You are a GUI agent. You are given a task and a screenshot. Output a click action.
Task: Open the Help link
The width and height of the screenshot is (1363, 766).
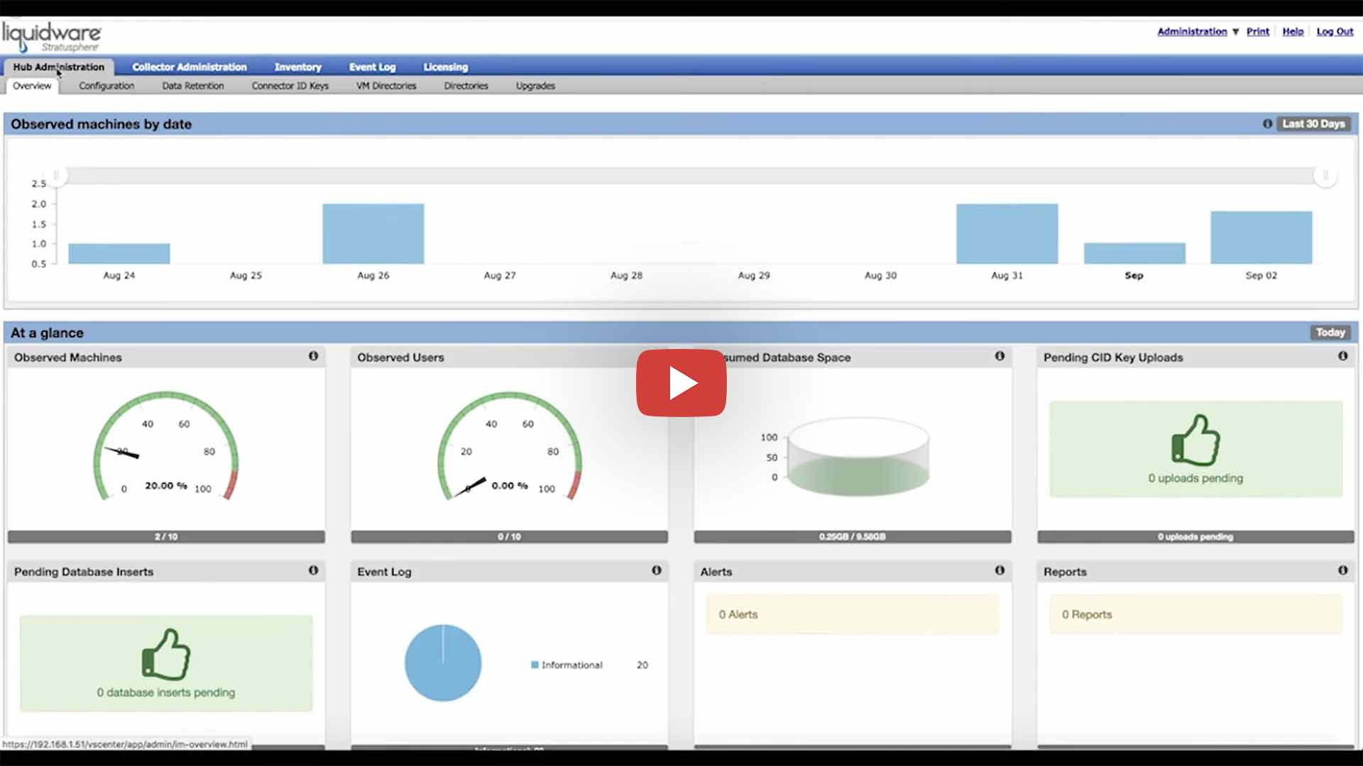pos(1293,32)
